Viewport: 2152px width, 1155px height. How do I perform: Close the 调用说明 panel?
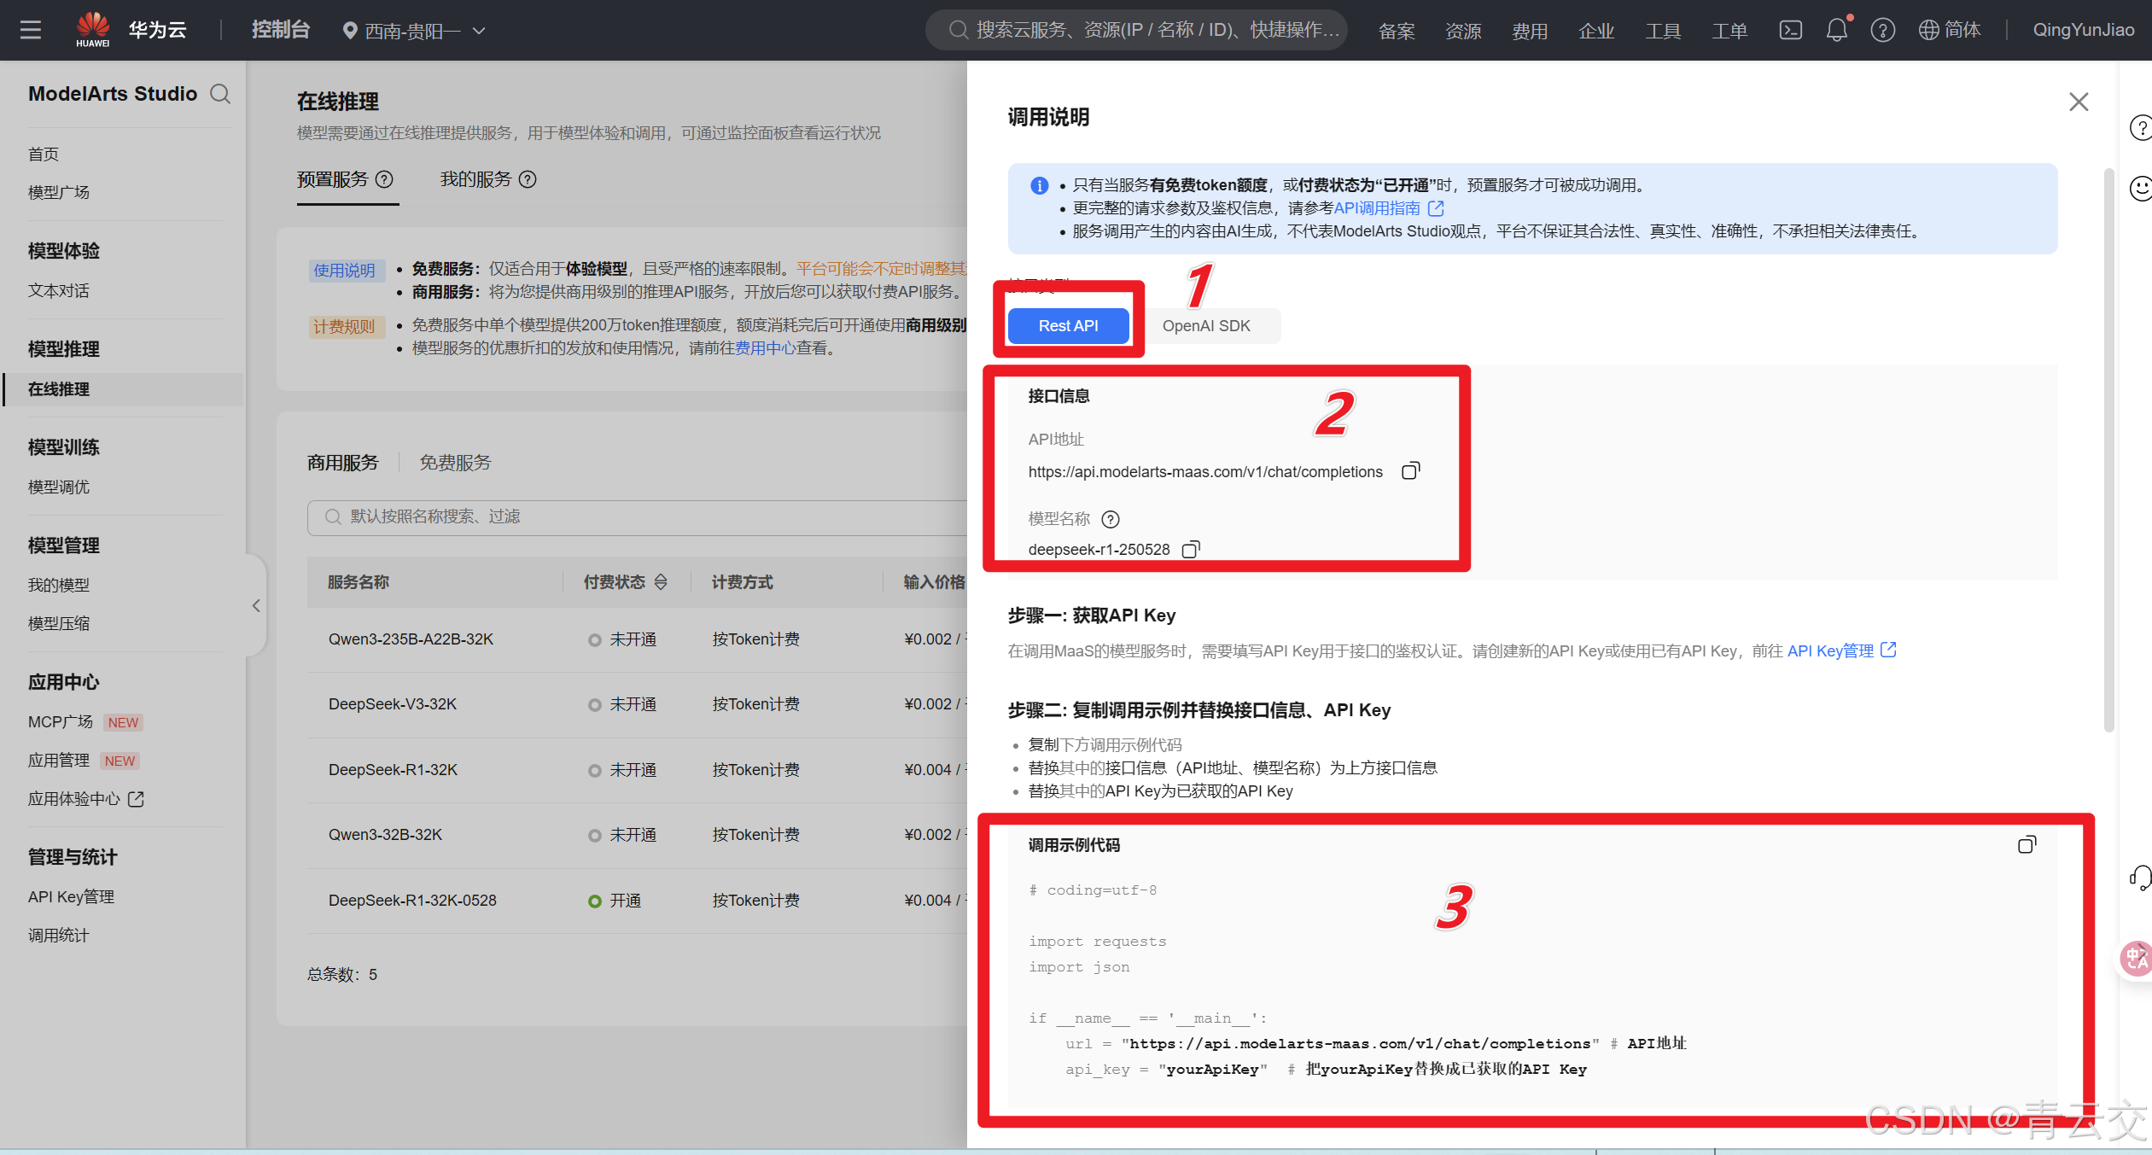[x=2079, y=102]
